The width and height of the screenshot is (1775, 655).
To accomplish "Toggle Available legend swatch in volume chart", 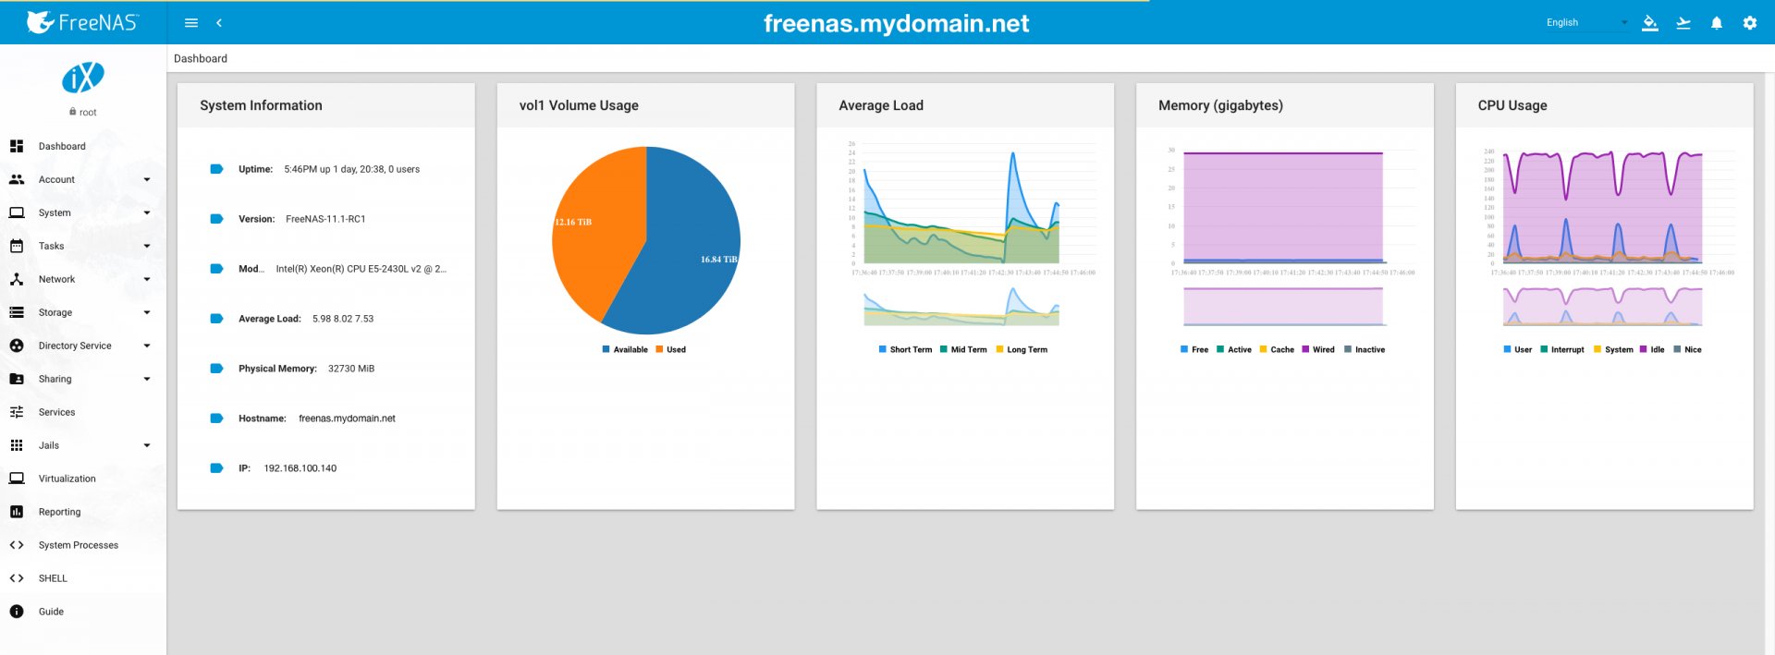I will (x=606, y=349).
